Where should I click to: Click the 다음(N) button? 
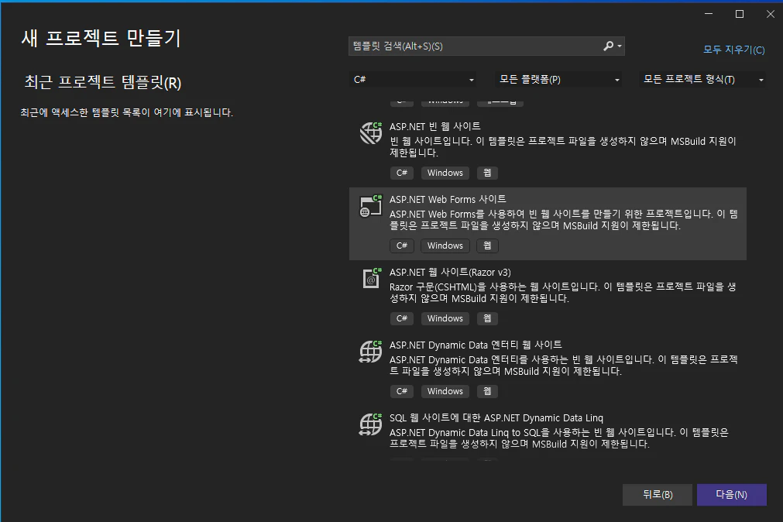[732, 495]
